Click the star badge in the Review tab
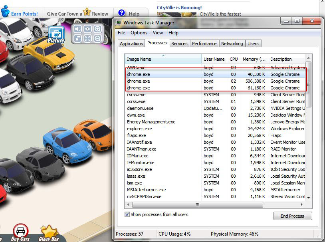The image size is (325, 242). (87, 12)
